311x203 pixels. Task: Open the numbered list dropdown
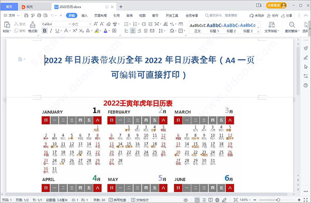139,24
